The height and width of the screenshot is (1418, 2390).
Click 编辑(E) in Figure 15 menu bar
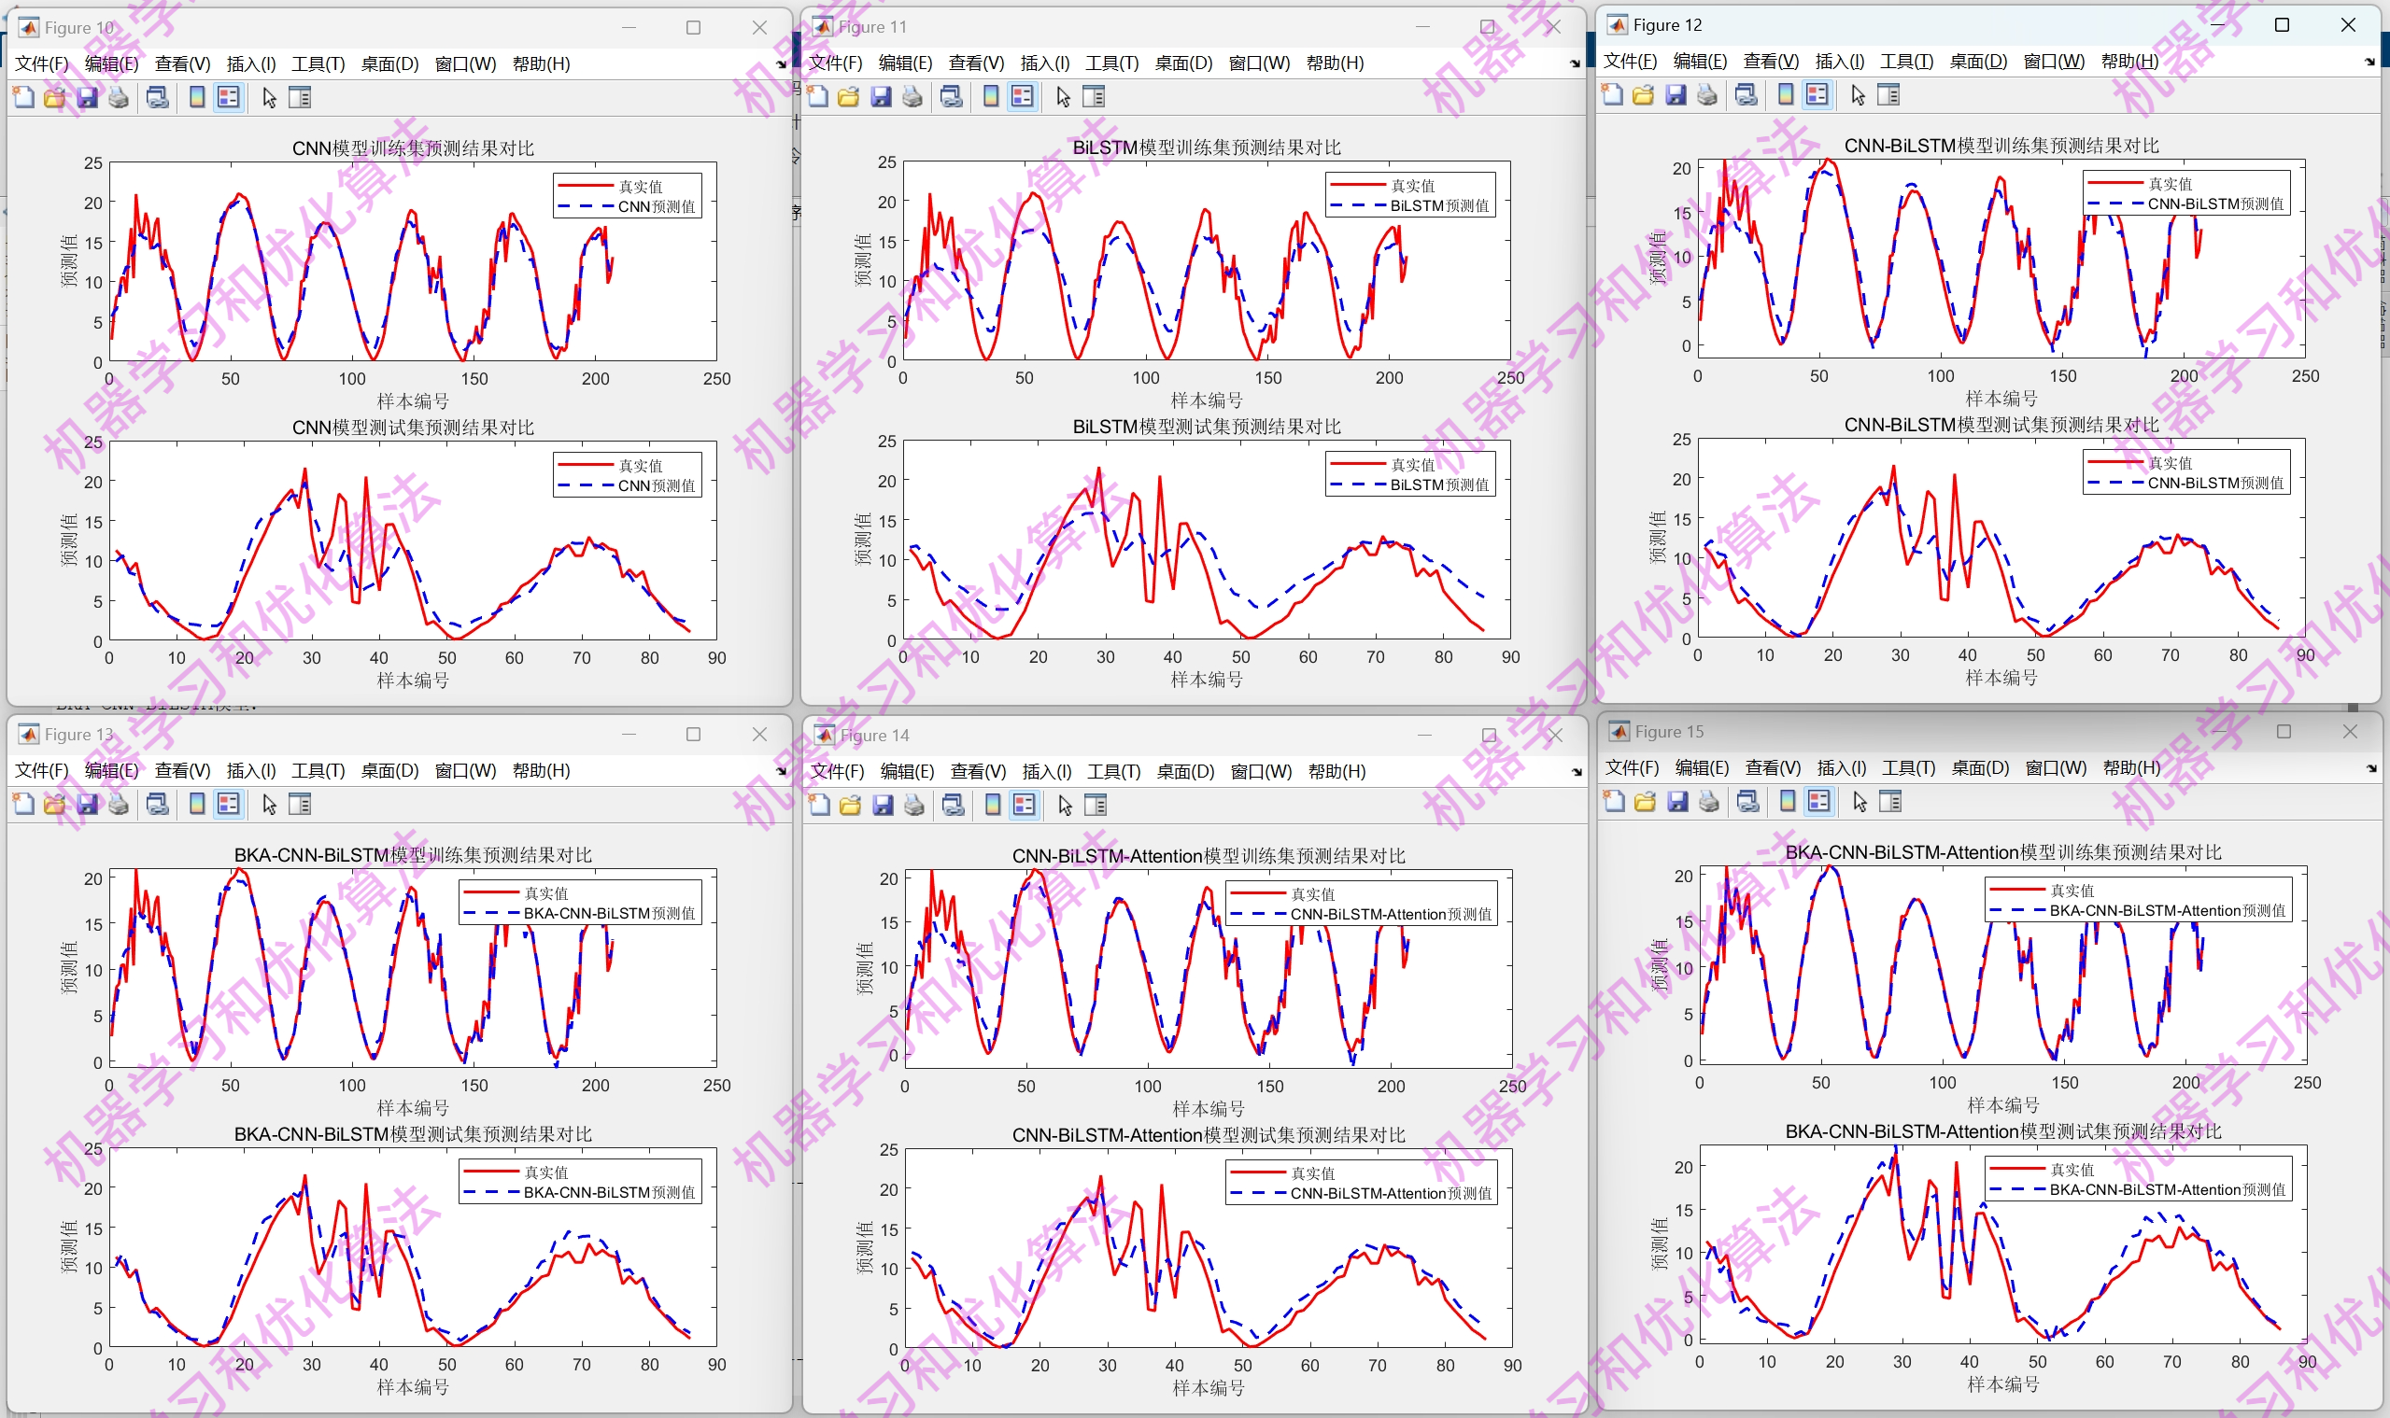point(1701,767)
